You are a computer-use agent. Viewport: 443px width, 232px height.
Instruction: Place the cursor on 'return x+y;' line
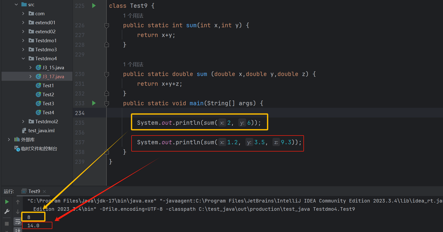156,35
